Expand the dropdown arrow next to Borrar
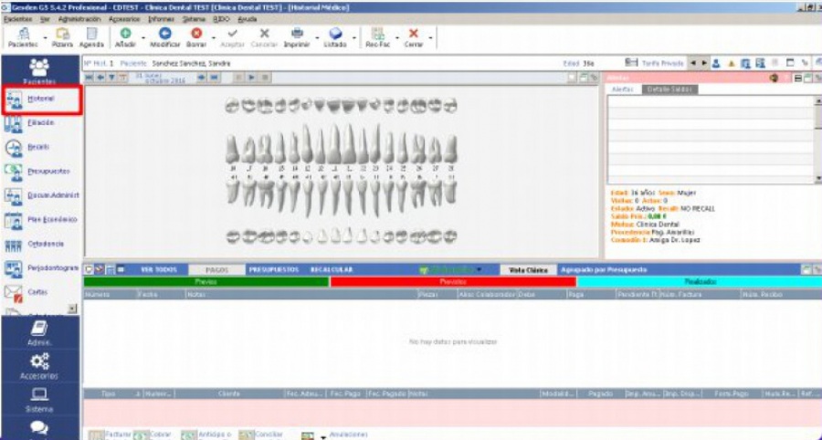Viewport: 822px width, 440px height. click(x=214, y=38)
